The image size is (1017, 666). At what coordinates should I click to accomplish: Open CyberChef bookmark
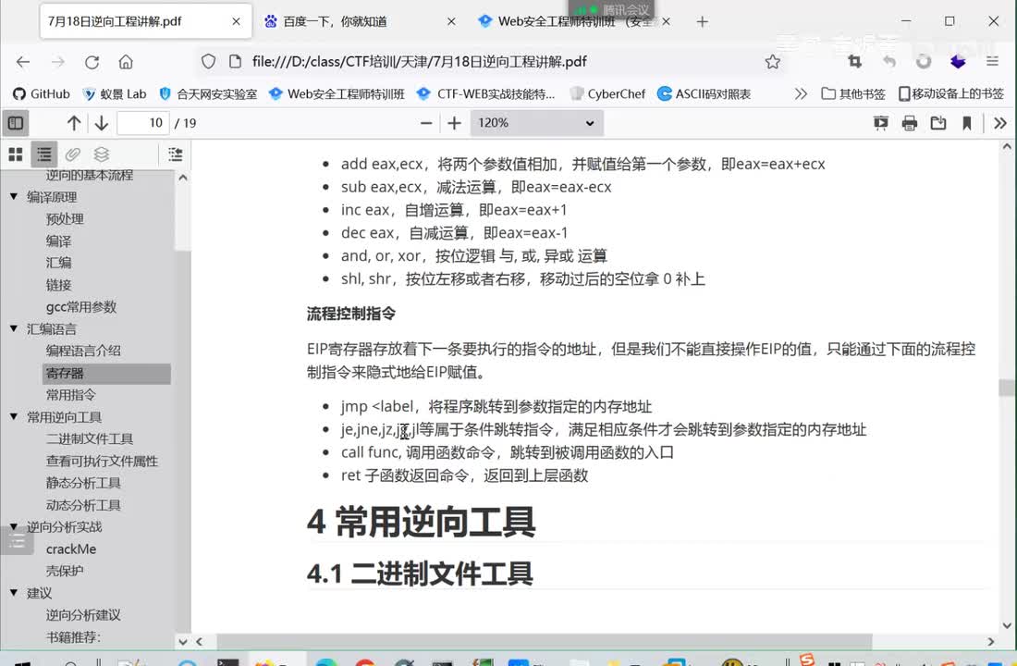pos(607,93)
